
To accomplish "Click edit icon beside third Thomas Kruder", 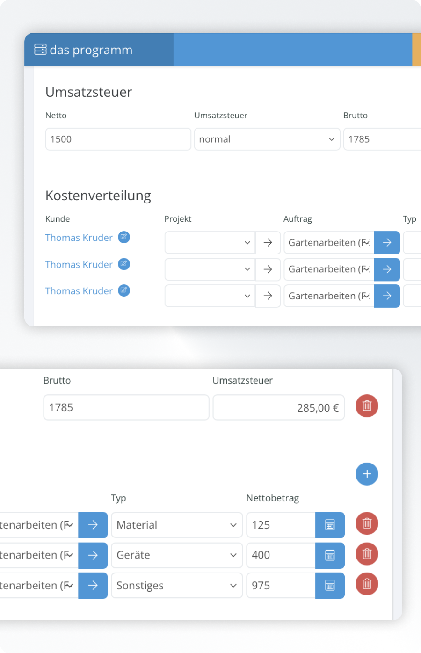I will pyautogui.click(x=124, y=290).
